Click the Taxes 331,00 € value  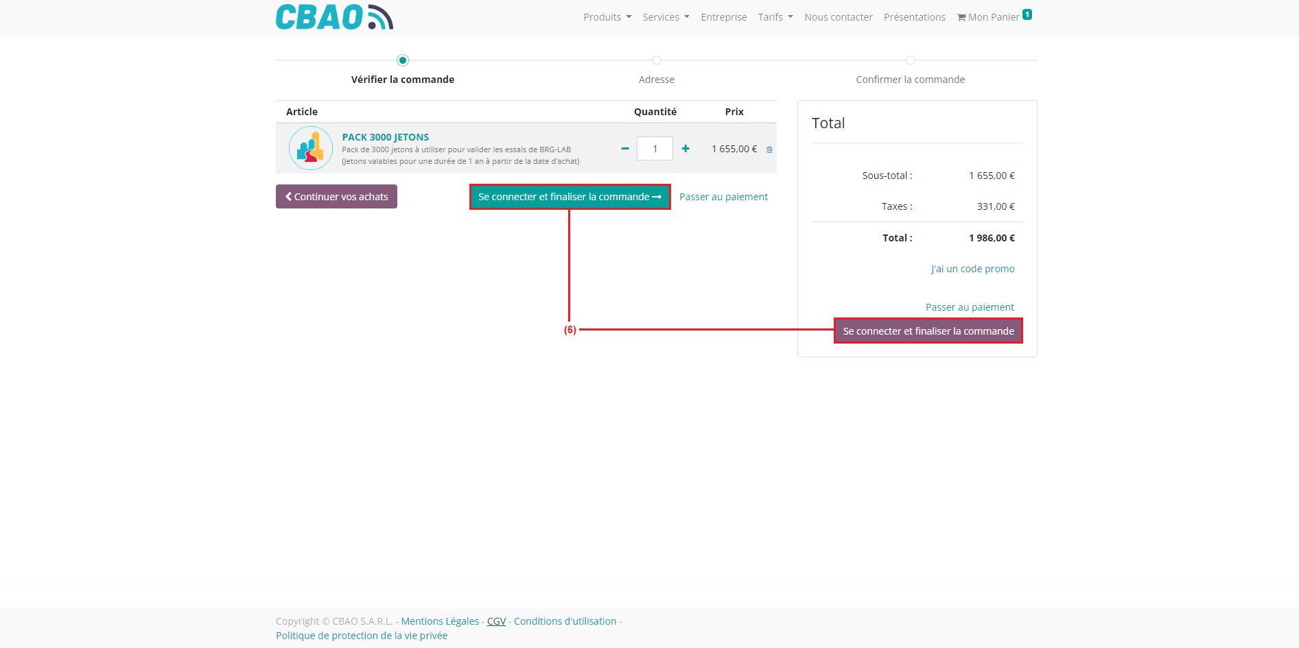tap(996, 206)
